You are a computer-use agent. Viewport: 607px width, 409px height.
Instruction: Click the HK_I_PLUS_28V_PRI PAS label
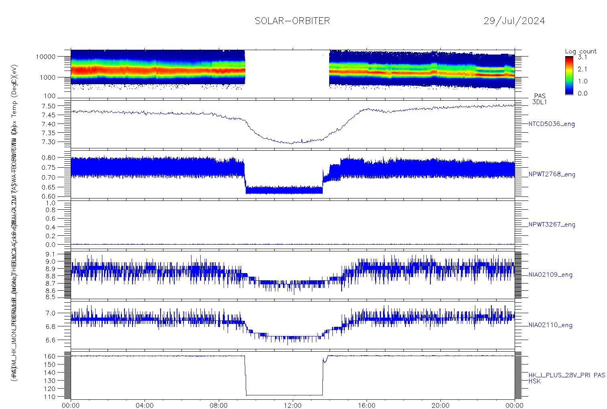click(x=566, y=375)
